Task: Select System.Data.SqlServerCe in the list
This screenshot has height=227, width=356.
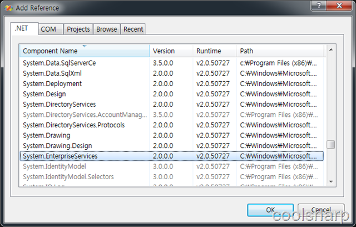Action: click(172, 63)
